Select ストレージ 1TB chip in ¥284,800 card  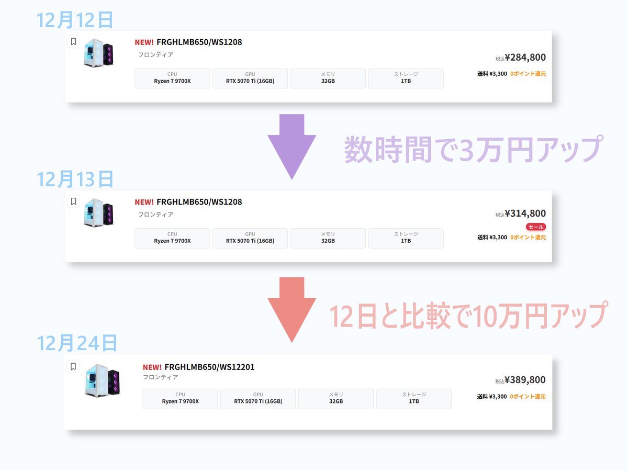click(406, 78)
